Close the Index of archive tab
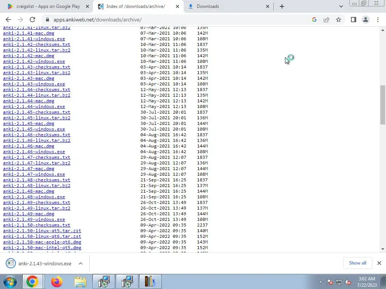 (178, 7)
